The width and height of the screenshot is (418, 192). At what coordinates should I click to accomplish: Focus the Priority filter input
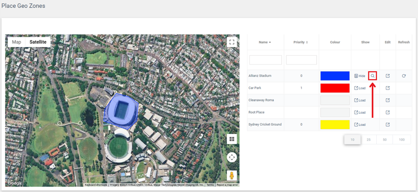coord(301,60)
